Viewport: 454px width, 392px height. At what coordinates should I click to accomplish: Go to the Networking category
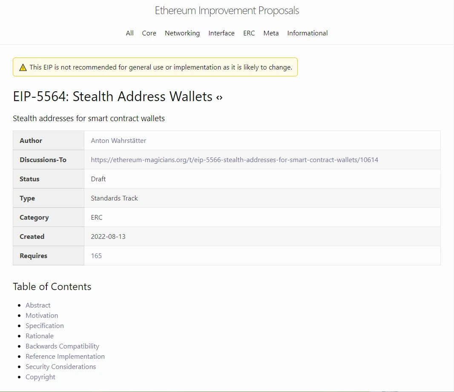point(182,33)
